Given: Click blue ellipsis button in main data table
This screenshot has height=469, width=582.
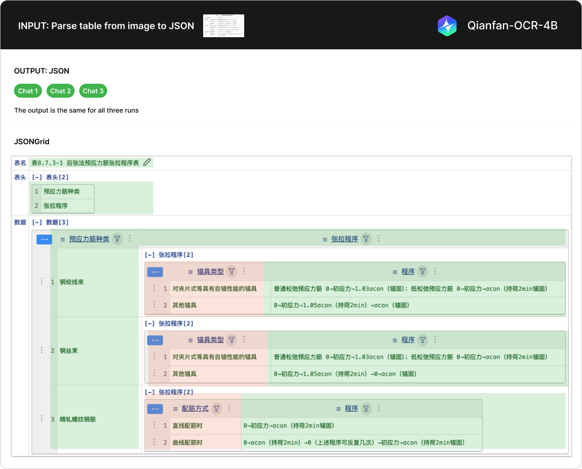Looking at the screenshot, I should click(x=44, y=239).
